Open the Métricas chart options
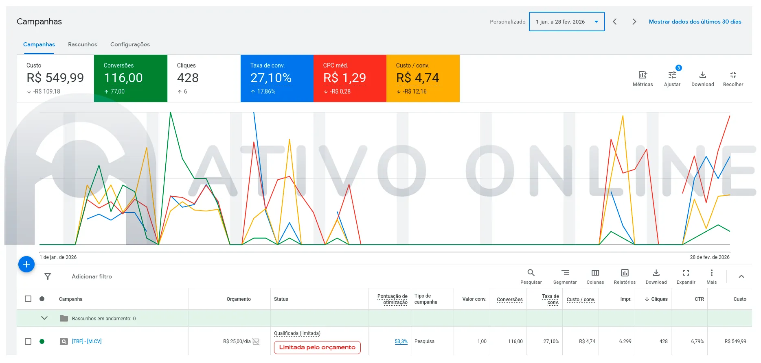Screen dimensions: 761x363 tap(643, 78)
